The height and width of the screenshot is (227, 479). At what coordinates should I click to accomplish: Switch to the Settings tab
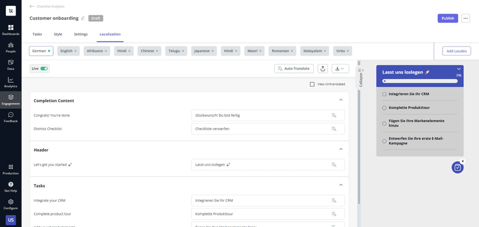81,35
